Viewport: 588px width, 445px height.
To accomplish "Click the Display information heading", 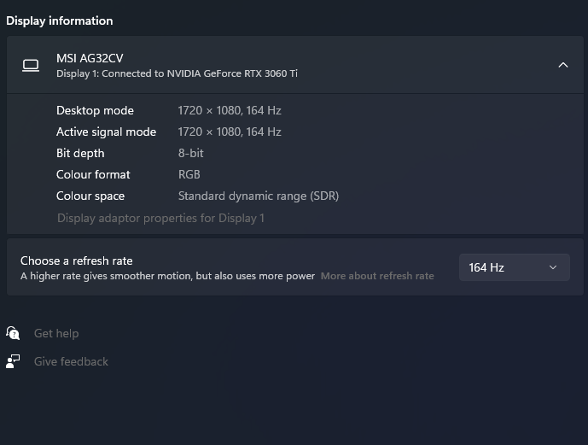I will pyautogui.click(x=60, y=20).
